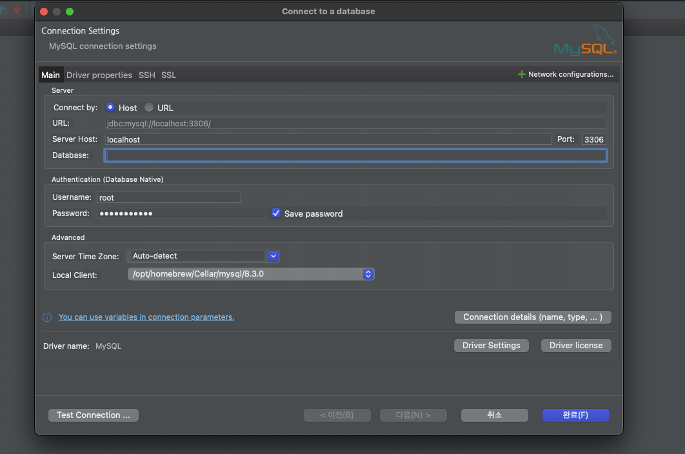Viewport: 685px width, 454px height.
Task: Click the 완료(F) finish button
Action: (575, 415)
